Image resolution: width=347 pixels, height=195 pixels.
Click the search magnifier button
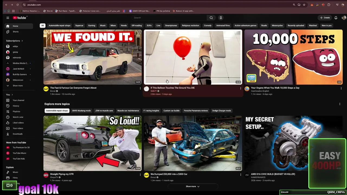tap(211, 18)
